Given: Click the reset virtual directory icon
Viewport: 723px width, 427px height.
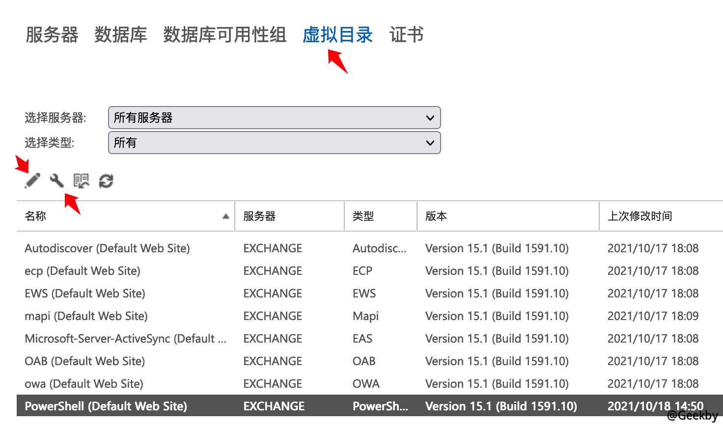Looking at the screenshot, I should pyautogui.click(x=82, y=181).
